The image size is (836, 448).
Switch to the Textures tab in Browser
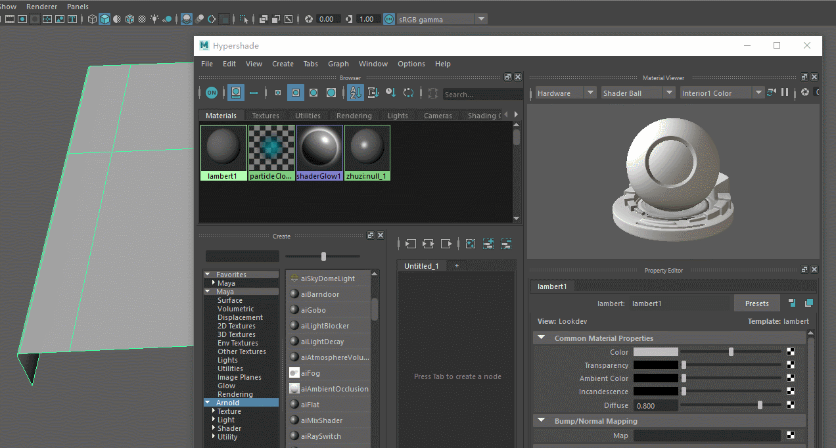click(x=266, y=116)
